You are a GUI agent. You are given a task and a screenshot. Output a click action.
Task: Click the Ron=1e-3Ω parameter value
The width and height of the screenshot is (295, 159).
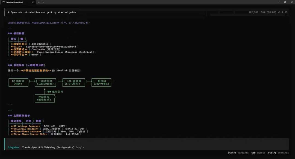pyautogui.click(x=71, y=129)
